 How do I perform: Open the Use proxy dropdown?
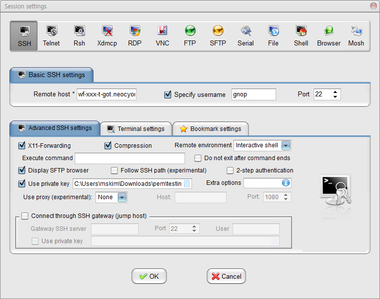(122, 197)
